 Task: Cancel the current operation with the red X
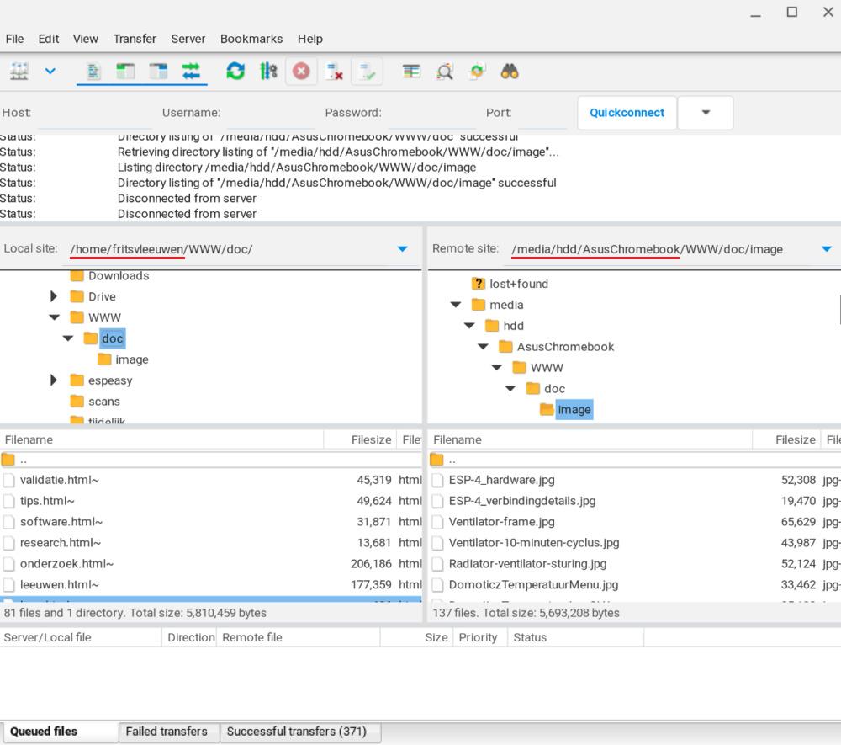click(301, 72)
